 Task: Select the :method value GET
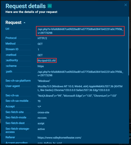(40, 55)
